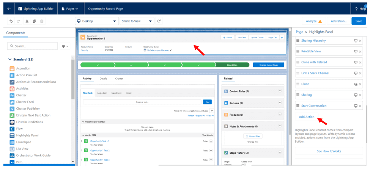Select the Activities component icon
This screenshot has width=370, height=170.
(12, 89)
